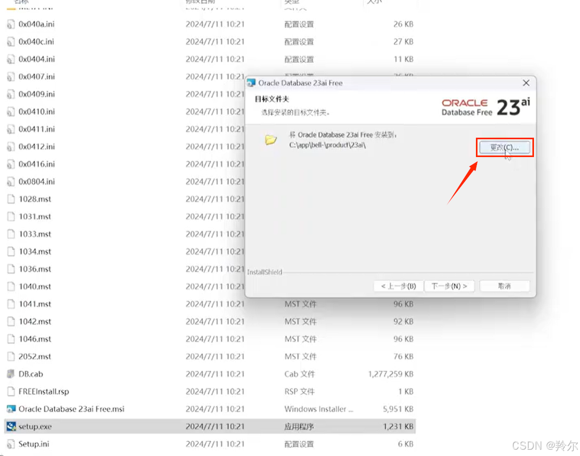Click the 11 KB size of 0x0404.ini
The height and width of the screenshot is (456, 580).
click(403, 59)
